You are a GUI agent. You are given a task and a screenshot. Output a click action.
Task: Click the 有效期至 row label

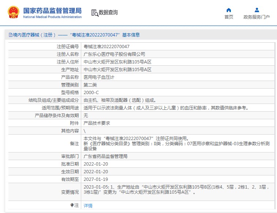pos(70,179)
